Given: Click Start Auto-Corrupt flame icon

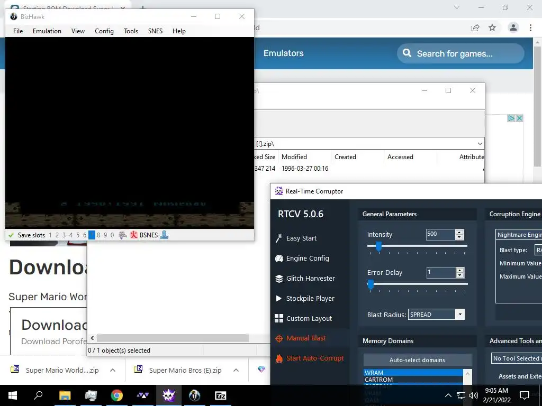Looking at the screenshot, I should pos(279,358).
